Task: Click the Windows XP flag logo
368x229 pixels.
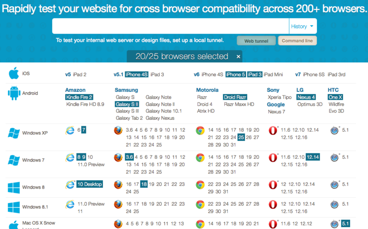Action: point(14,133)
